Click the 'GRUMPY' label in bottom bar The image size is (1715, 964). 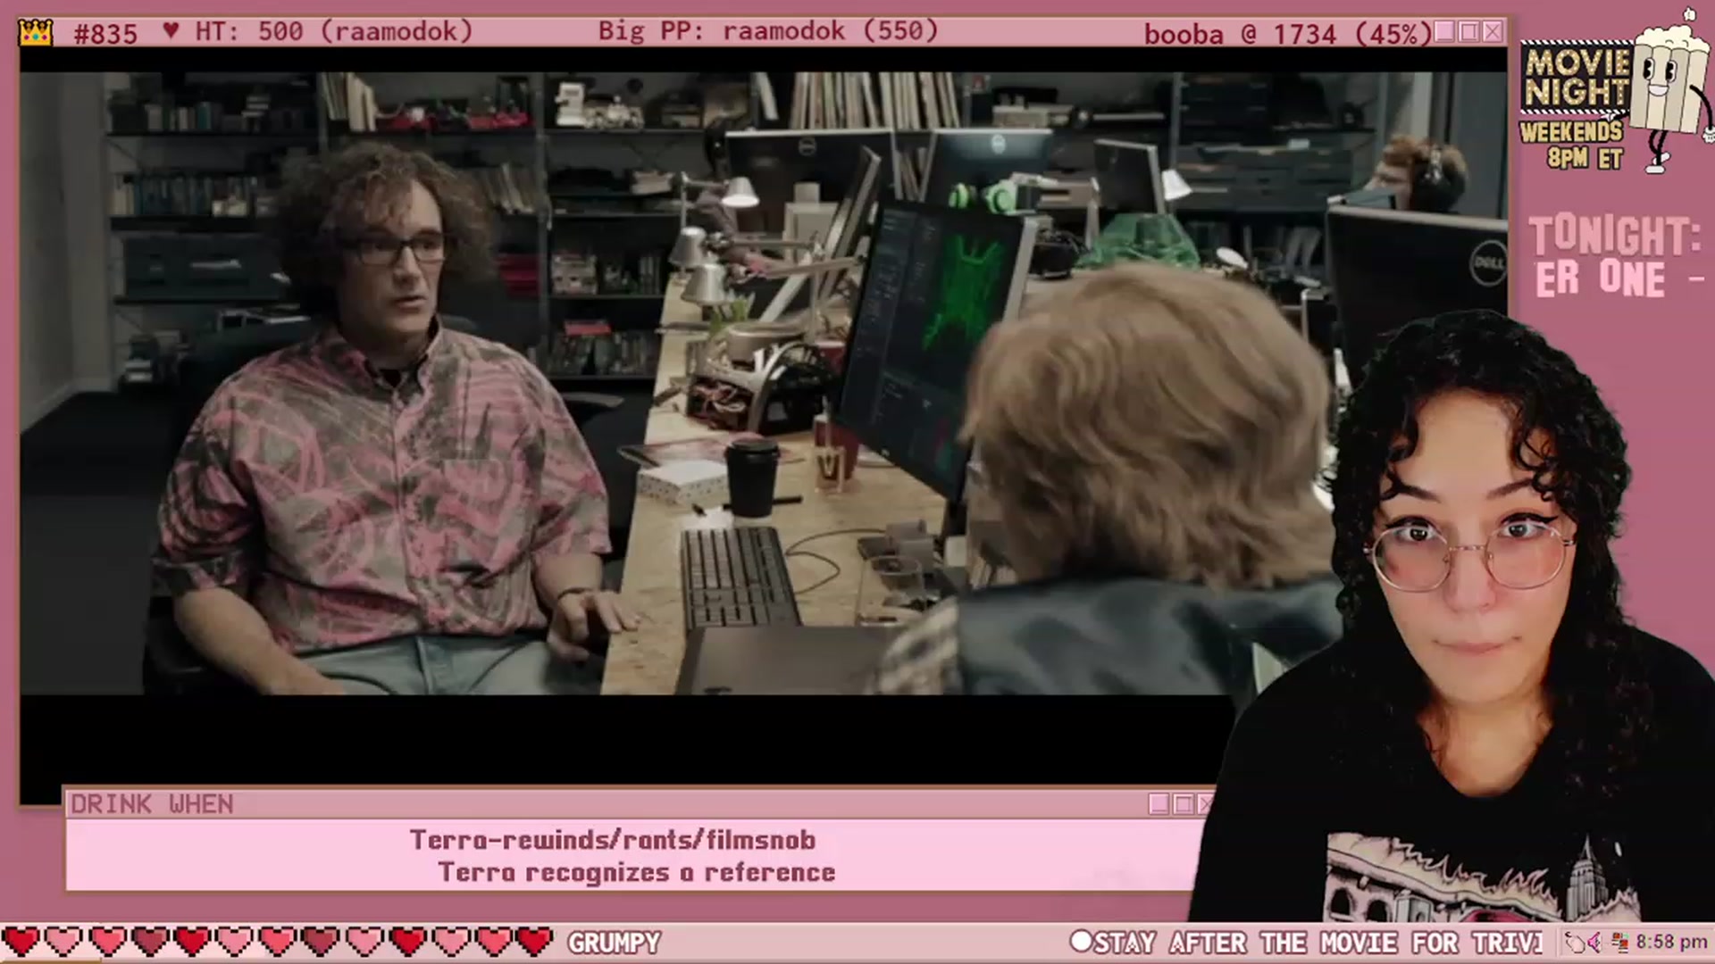615,943
